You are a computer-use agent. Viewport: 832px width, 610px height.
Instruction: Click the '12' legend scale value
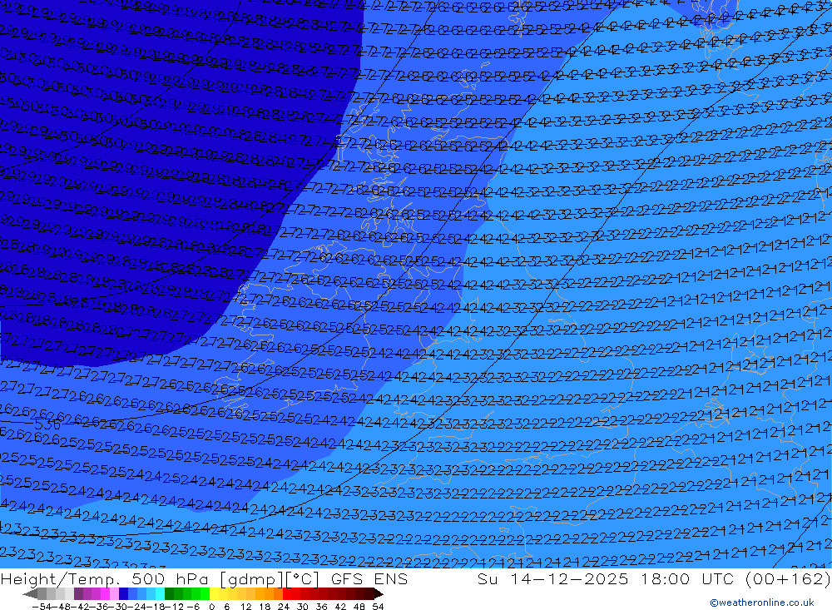click(x=245, y=607)
